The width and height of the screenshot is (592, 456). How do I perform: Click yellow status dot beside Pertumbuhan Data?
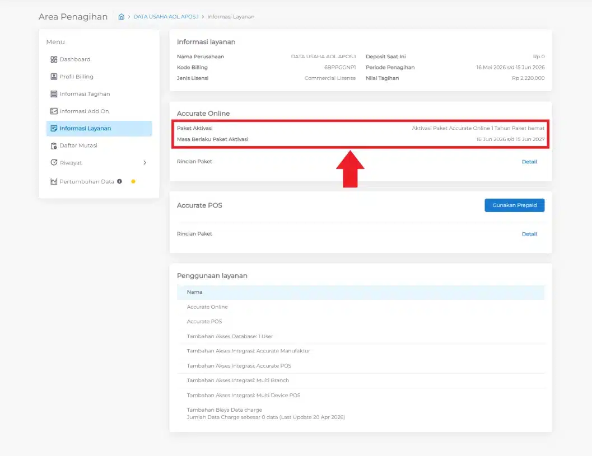pyautogui.click(x=133, y=181)
